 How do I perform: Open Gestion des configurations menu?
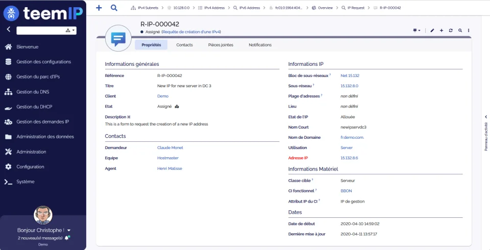pos(43,62)
